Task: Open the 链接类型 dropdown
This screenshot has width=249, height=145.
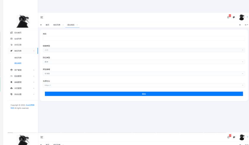Action: 144,50
